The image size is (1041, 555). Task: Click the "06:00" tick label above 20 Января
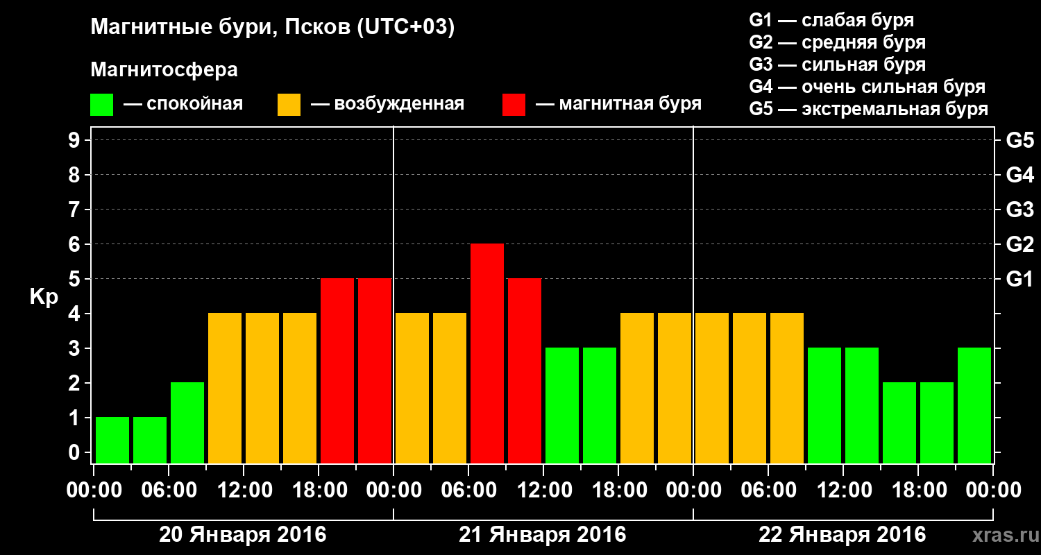(x=169, y=490)
